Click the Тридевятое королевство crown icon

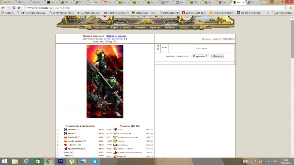[x=115, y=137]
